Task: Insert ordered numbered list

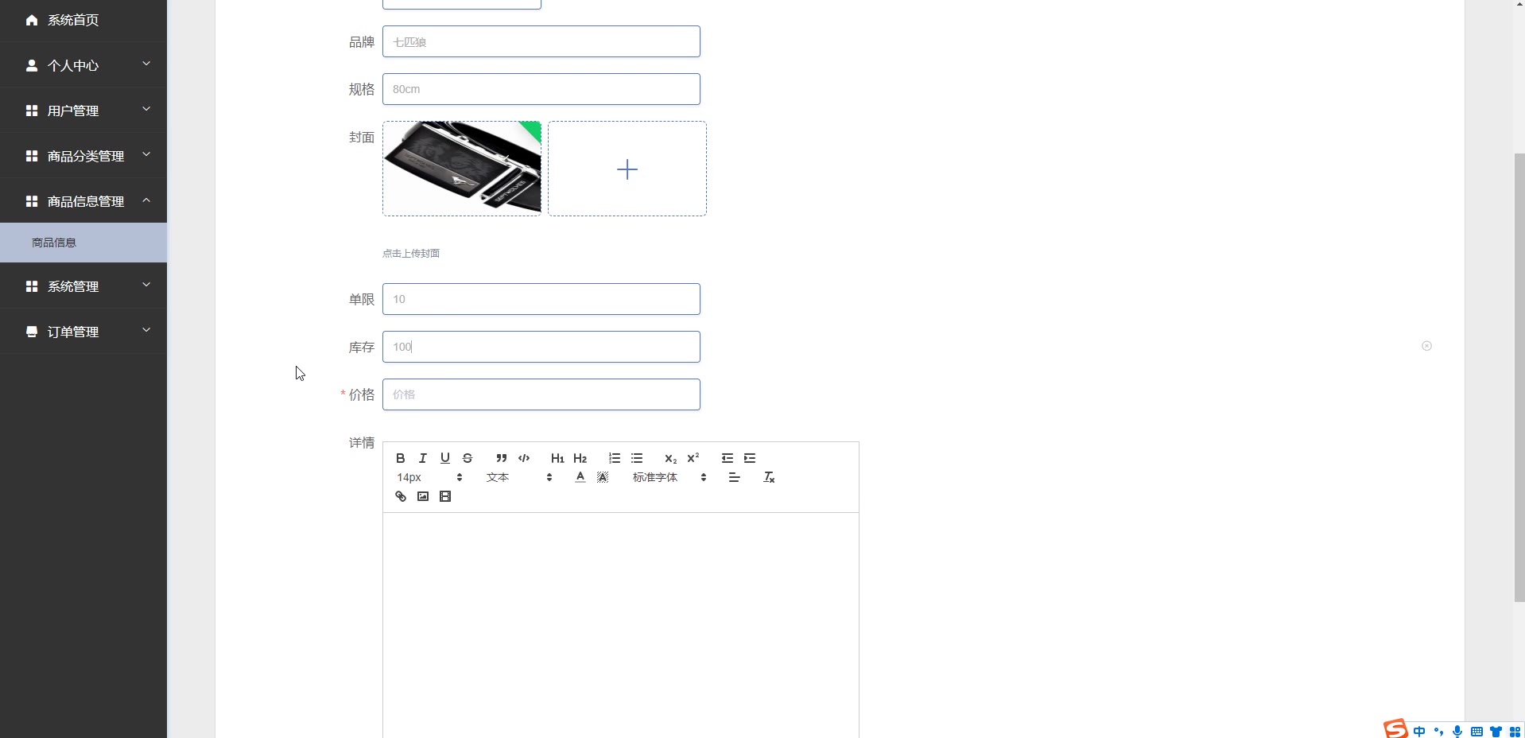Action: [615, 458]
